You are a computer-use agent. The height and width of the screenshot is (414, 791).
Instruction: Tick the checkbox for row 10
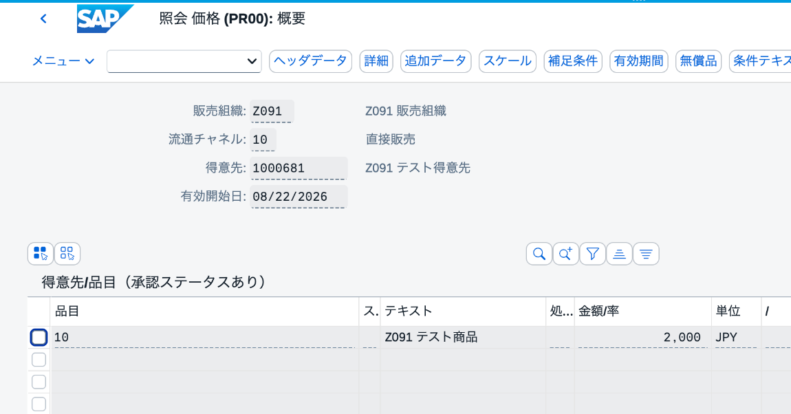pyautogui.click(x=39, y=338)
